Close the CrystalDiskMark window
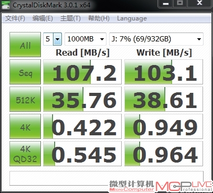The height and width of the screenshot is (193, 213). (x=199, y=4)
